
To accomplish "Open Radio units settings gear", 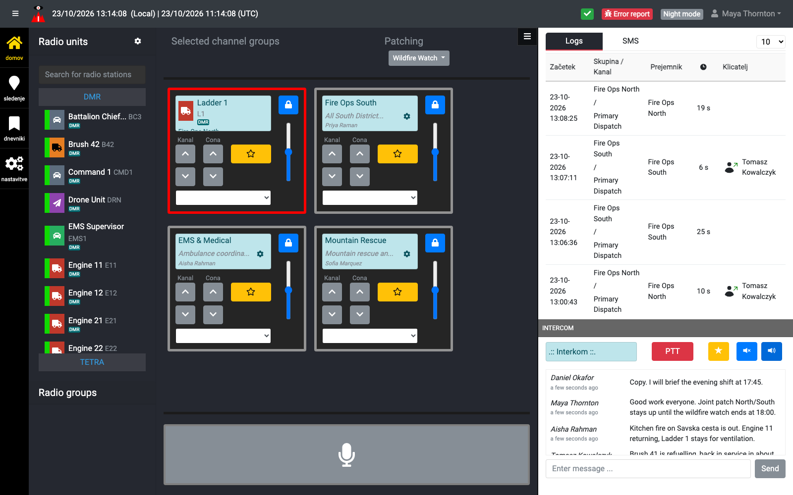I will [138, 42].
